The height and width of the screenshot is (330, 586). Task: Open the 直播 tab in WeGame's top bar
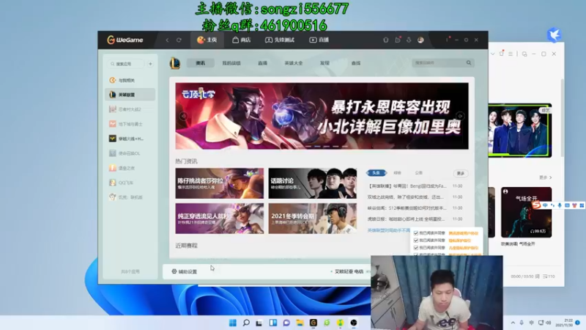pyautogui.click(x=319, y=40)
